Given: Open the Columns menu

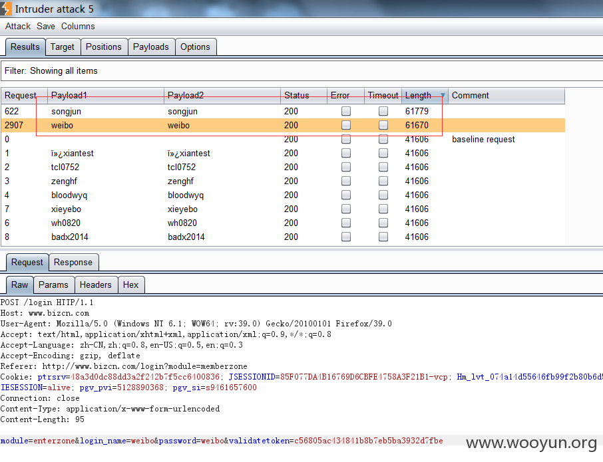Looking at the screenshot, I should click(78, 26).
